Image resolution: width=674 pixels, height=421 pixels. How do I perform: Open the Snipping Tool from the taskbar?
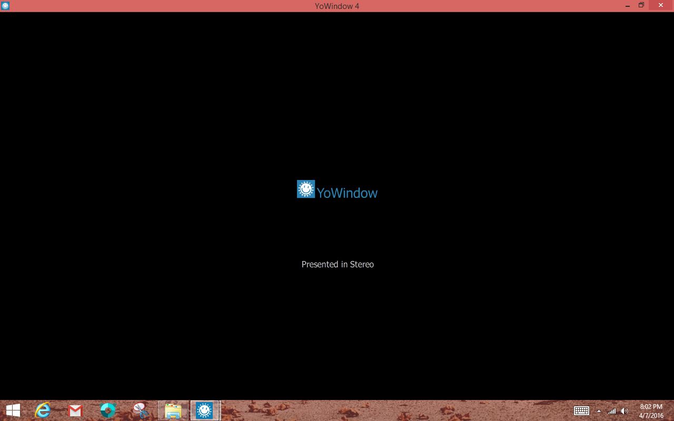coord(141,410)
